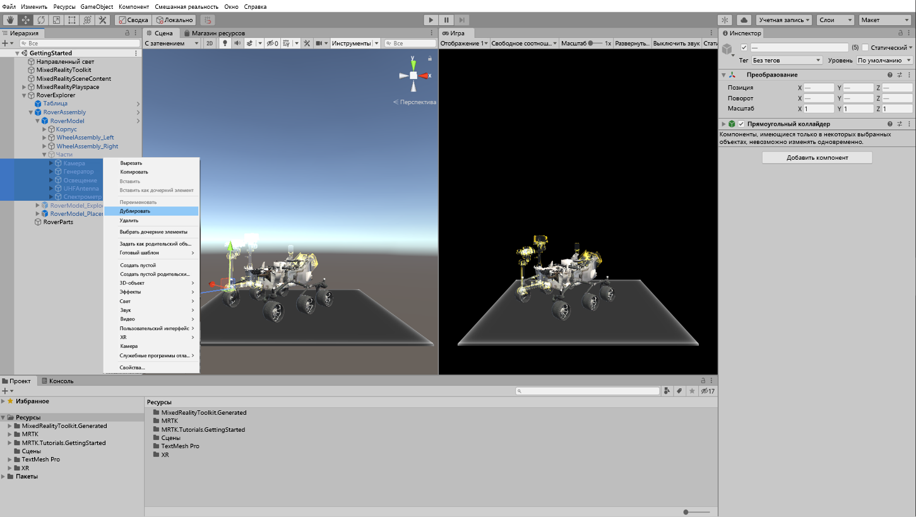Select the Scale tool

point(57,20)
